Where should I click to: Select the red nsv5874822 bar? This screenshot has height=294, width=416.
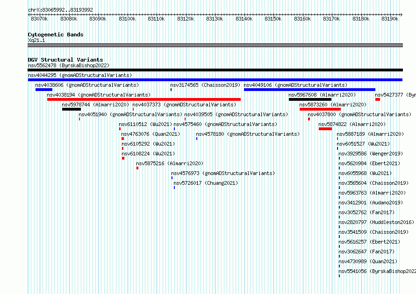coord(325,129)
